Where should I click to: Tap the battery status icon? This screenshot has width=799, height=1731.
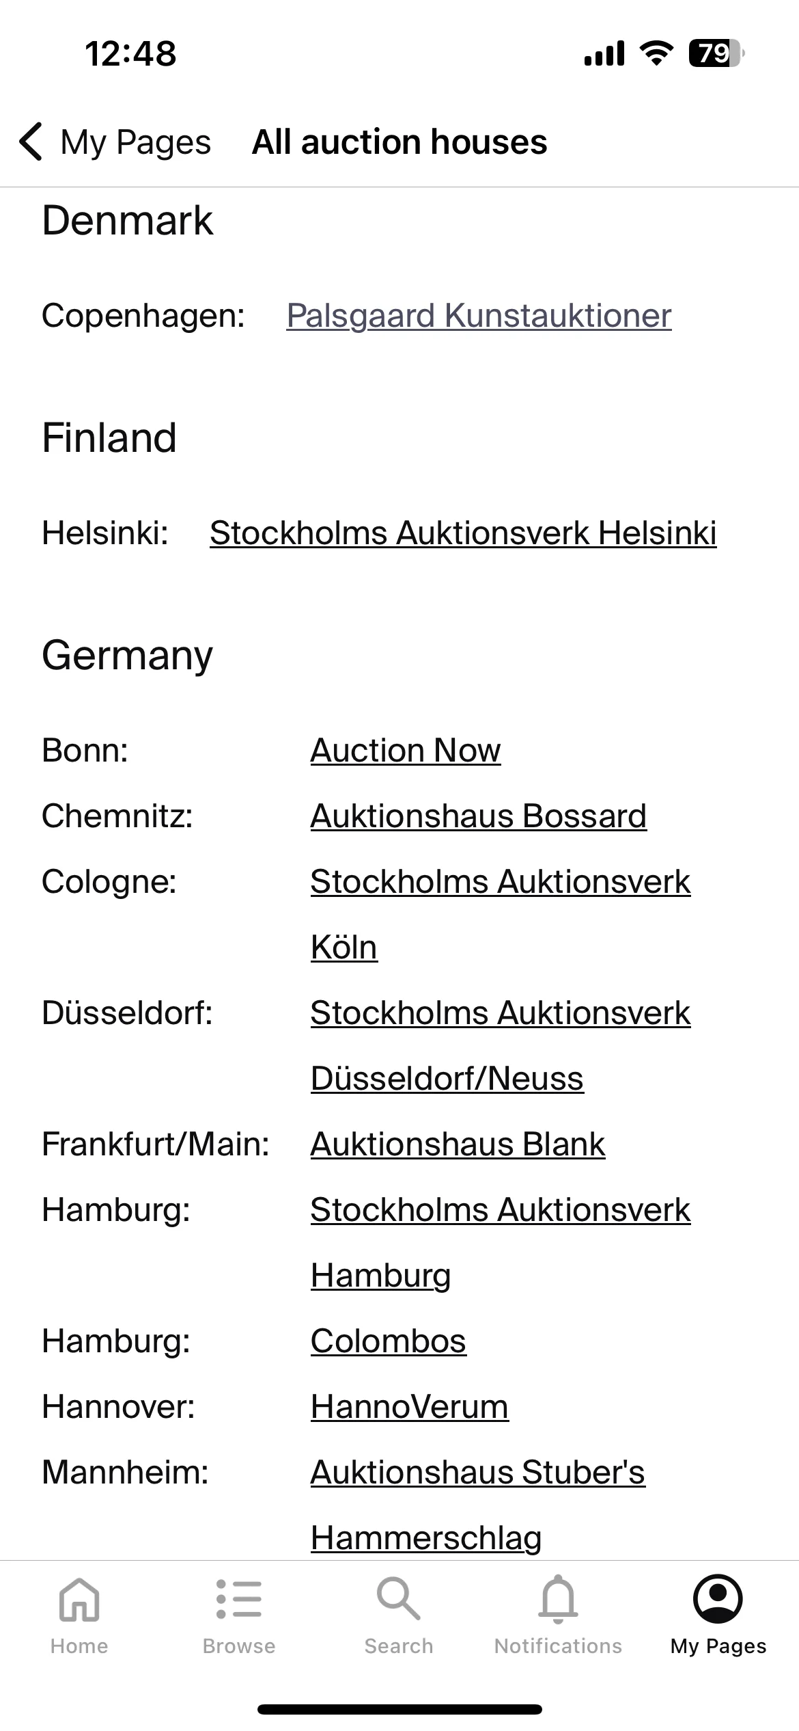(717, 53)
